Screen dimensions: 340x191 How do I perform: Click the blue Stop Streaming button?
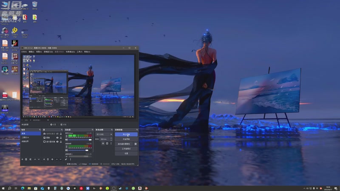point(126,135)
